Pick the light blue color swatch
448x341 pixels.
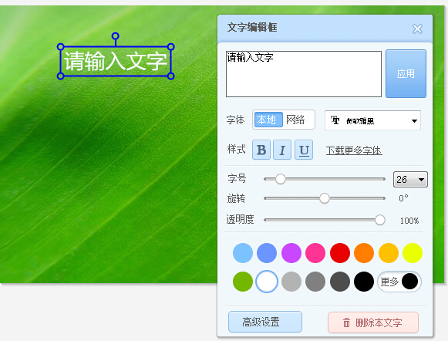pos(243,253)
